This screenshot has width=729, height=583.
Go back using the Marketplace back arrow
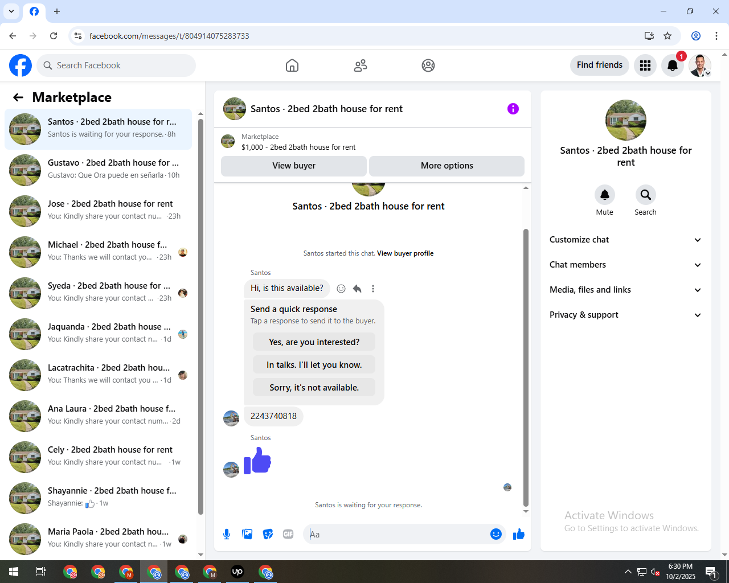coord(18,97)
